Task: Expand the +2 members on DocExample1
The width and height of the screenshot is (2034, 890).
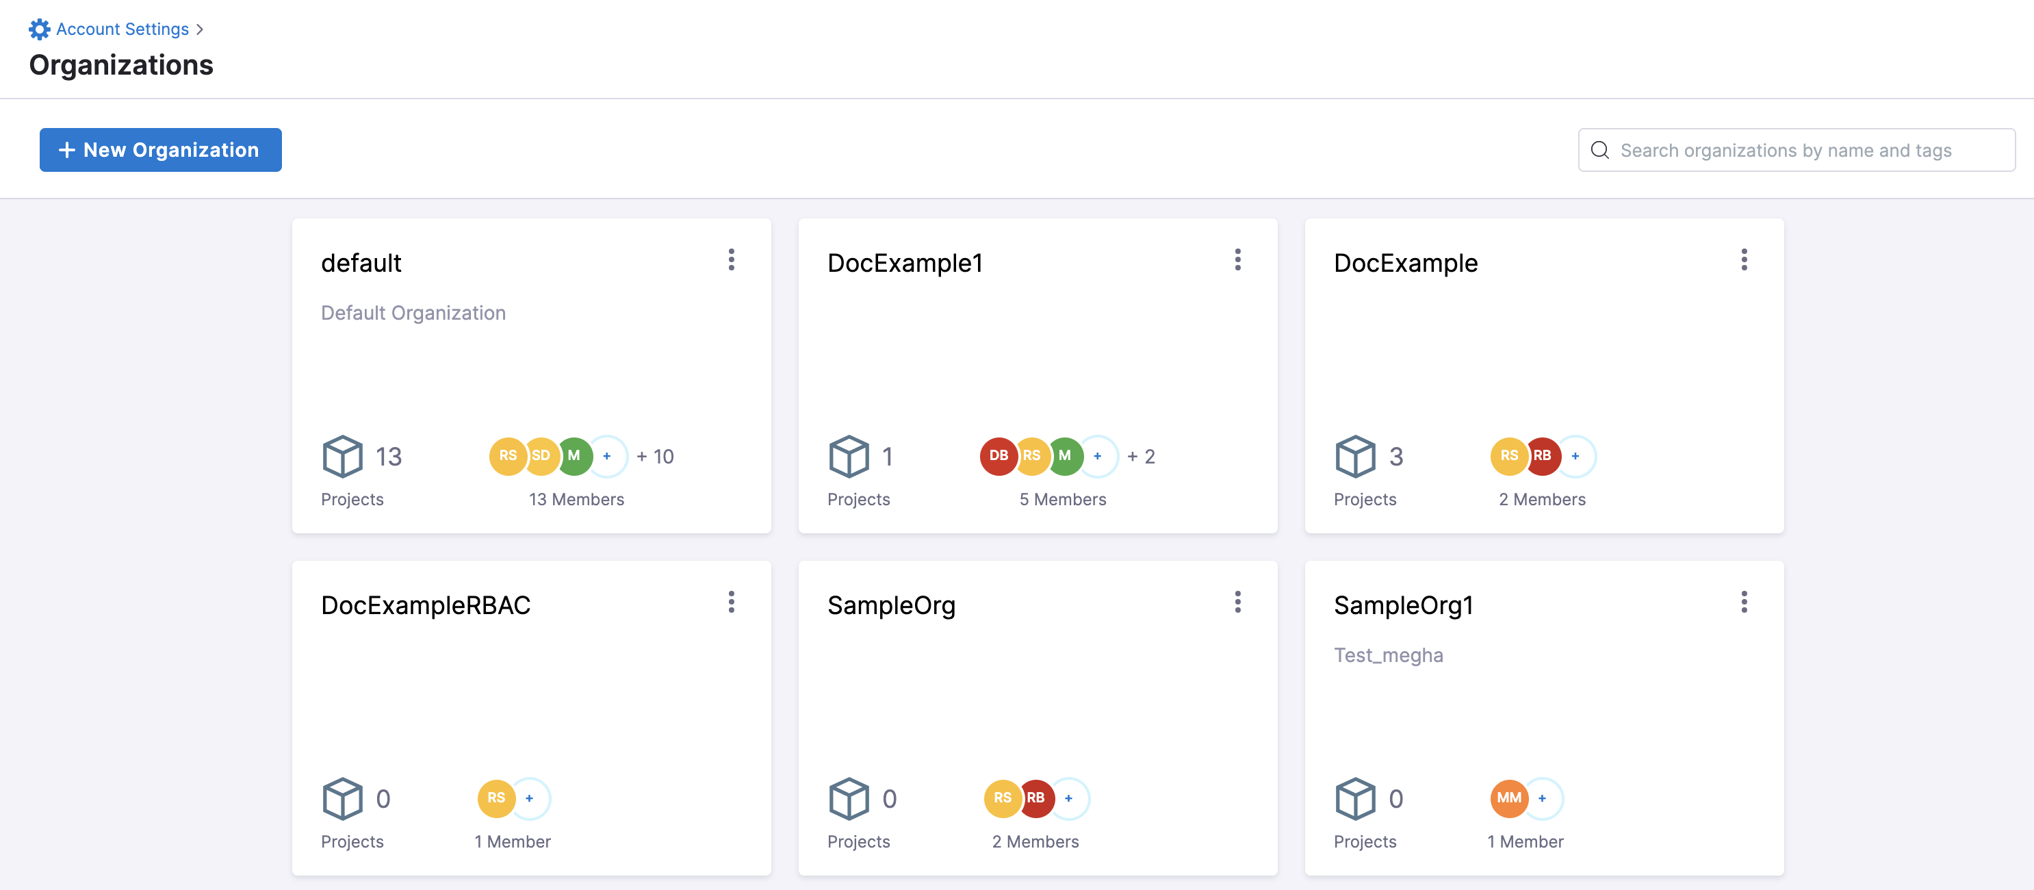Action: coord(1141,457)
